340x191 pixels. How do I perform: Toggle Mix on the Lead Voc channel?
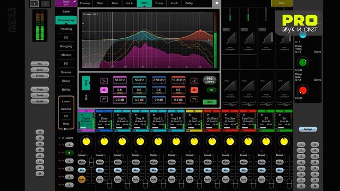click(244, 170)
